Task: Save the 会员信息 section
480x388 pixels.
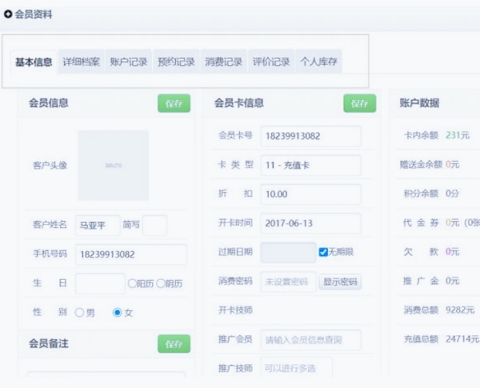Action: pos(174,103)
